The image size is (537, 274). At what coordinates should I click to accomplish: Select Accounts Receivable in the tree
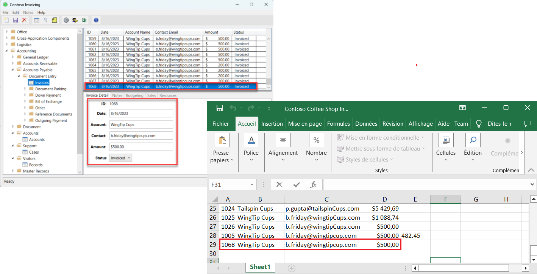coord(40,64)
